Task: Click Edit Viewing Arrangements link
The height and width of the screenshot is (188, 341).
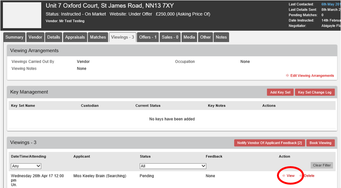Action: pyautogui.click(x=312, y=76)
